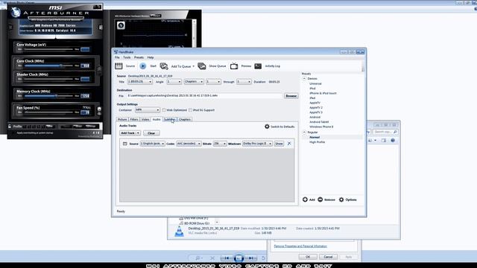Open the through chapter dropdown
Viewport: 477px width, 268px height.
[x=244, y=82]
